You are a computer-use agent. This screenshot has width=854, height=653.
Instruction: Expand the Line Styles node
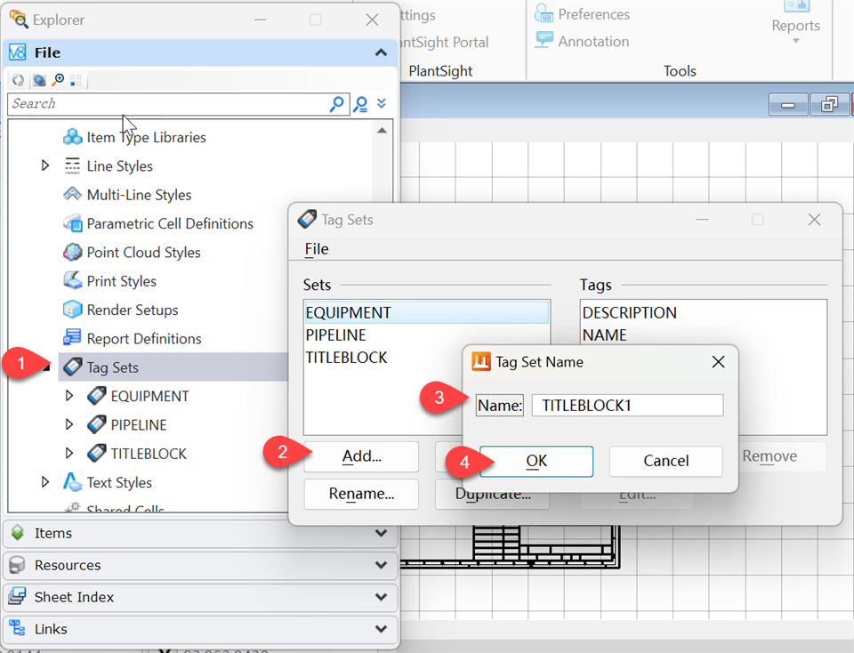click(x=45, y=165)
